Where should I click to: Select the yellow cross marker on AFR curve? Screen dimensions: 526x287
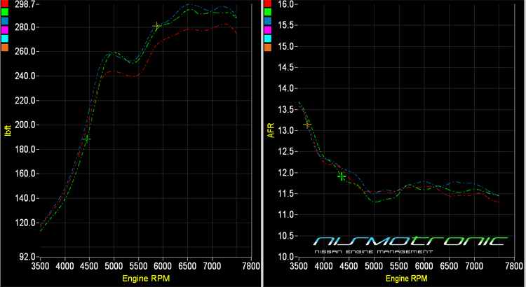click(x=306, y=124)
